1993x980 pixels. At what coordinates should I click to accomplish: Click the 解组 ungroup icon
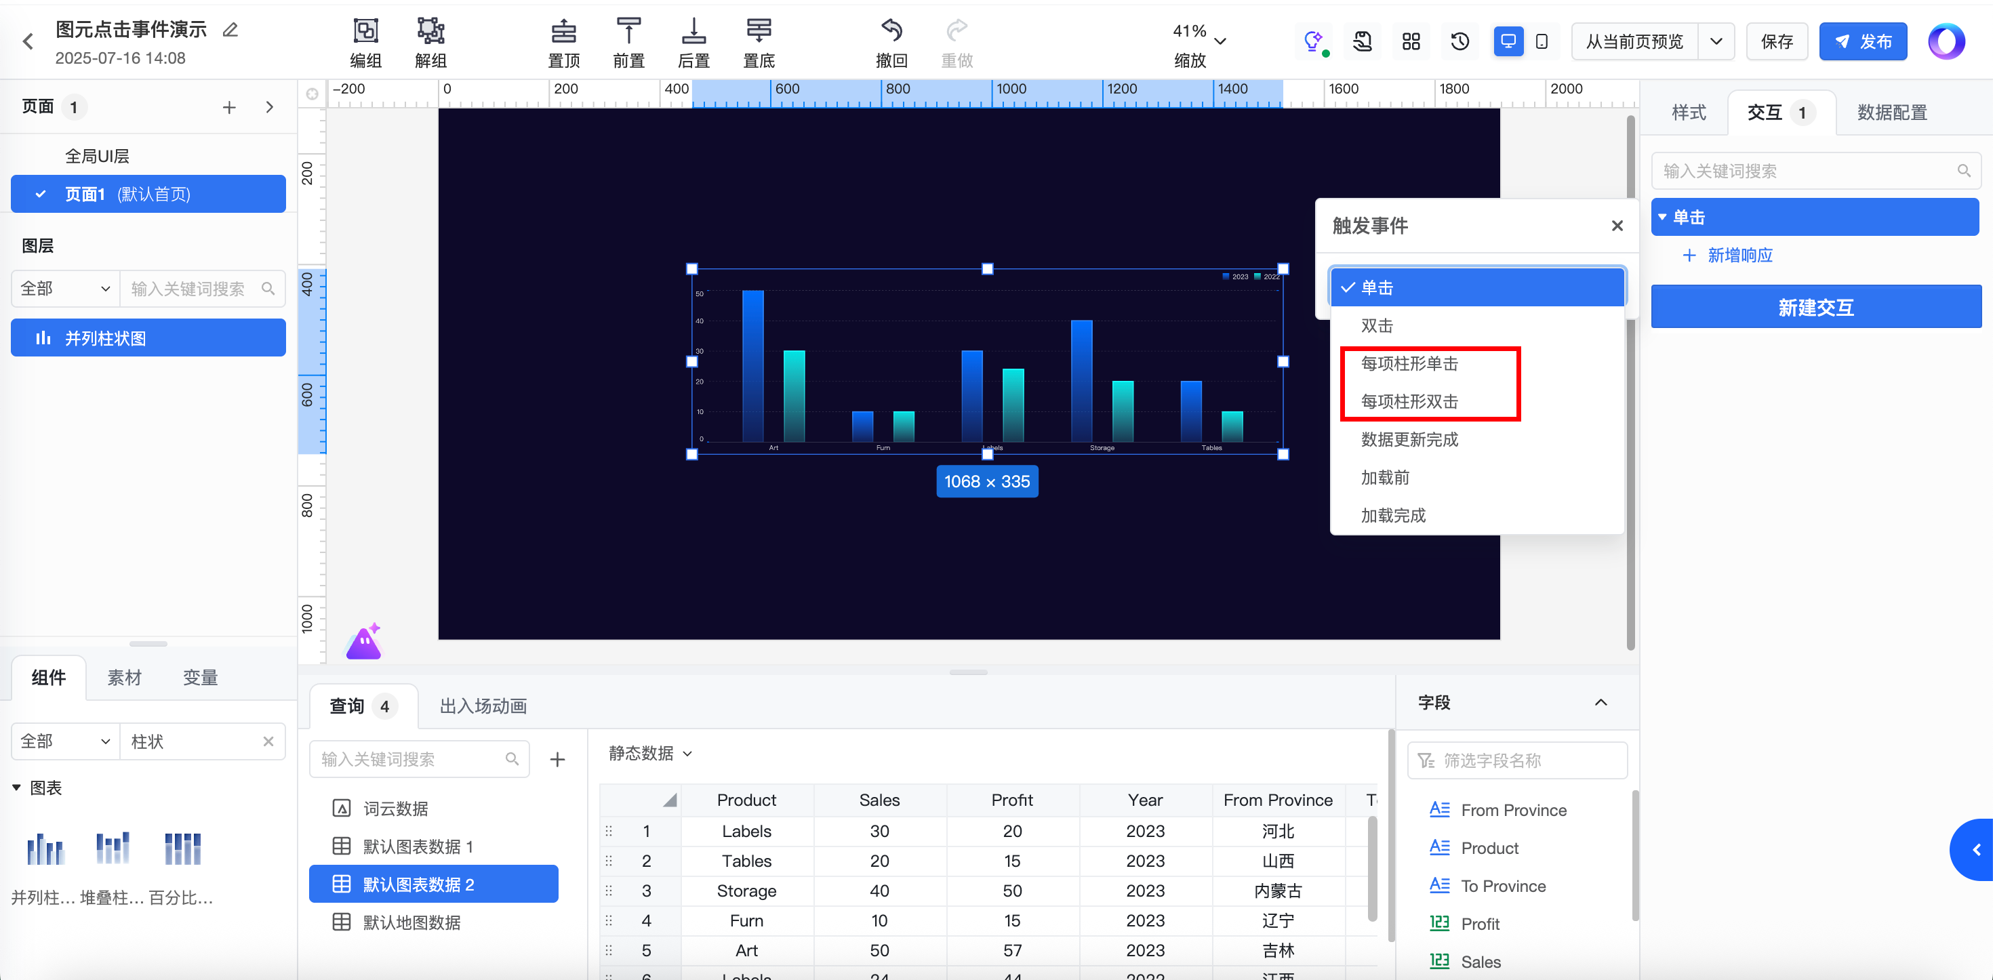click(x=430, y=32)
